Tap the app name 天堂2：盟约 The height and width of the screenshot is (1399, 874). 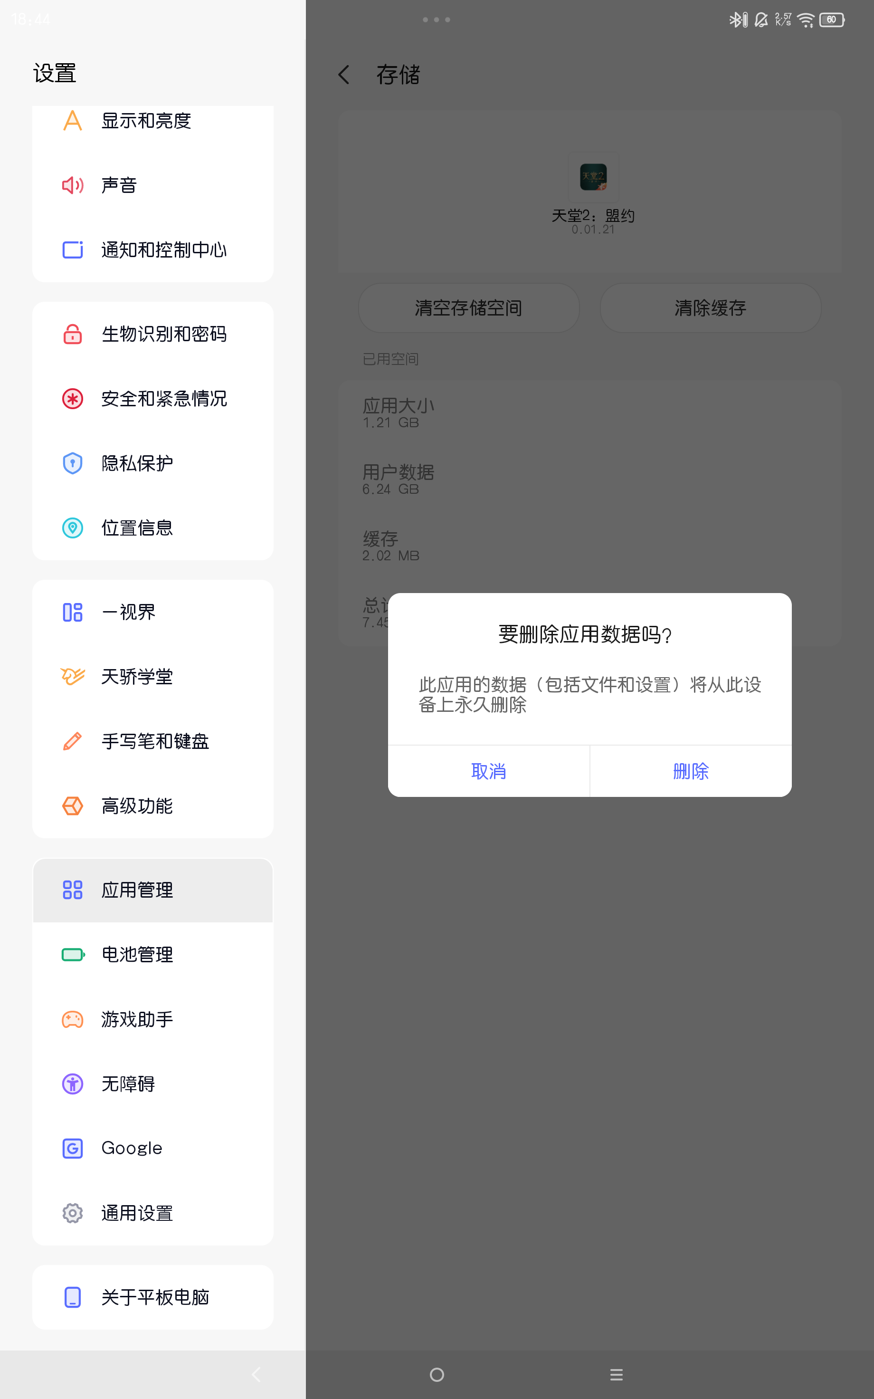(593, 216)
